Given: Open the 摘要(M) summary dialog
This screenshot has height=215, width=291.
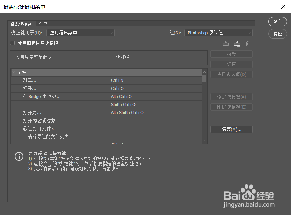Looking at the screenshot, I should 231,129.
